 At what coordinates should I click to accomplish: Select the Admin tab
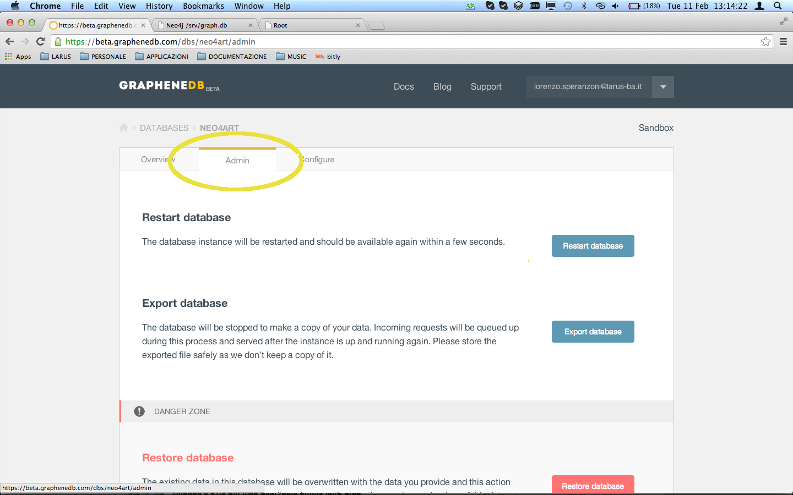coord(237,160)
